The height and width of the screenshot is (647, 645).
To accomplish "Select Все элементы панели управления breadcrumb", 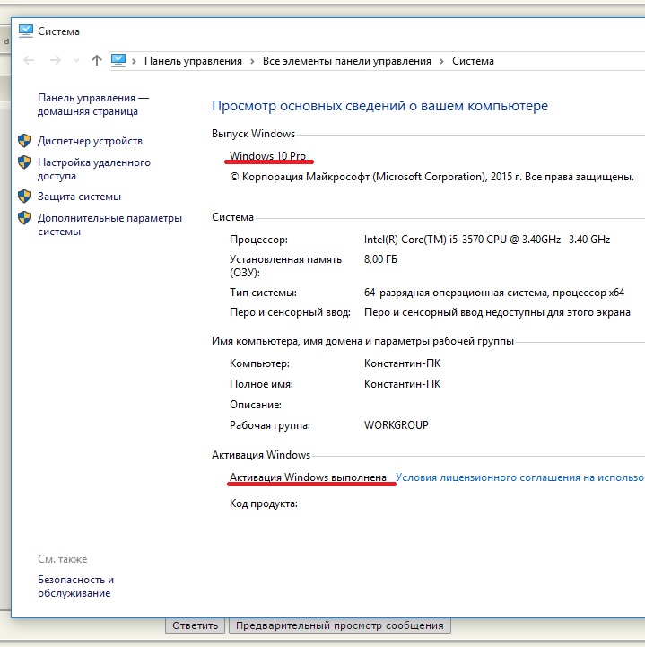I will (x=346, y=61).
